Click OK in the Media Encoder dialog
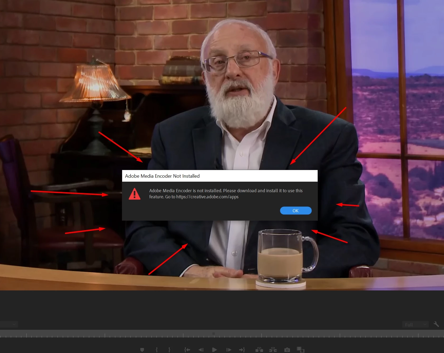This screenshot has height=353, width=444. (x=296, y=211)
